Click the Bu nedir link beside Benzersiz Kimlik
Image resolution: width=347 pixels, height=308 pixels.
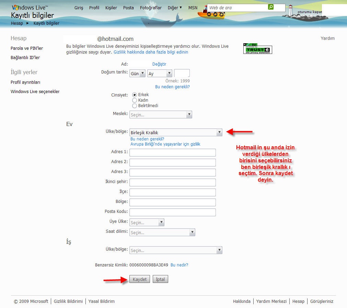[x=179, y=265]
